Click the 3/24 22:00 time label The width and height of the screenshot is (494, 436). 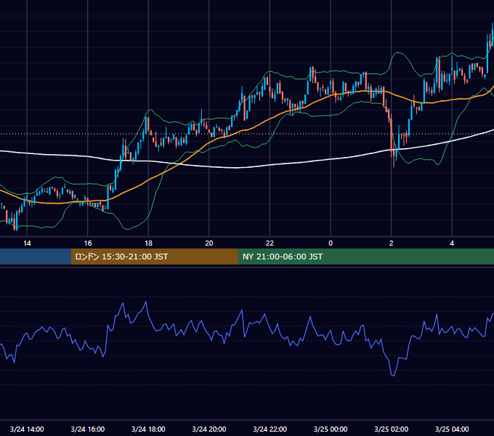click(x=270, y=429)
